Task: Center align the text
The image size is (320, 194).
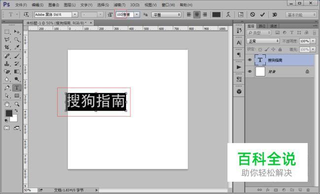Action: click(x=197, y=14)
